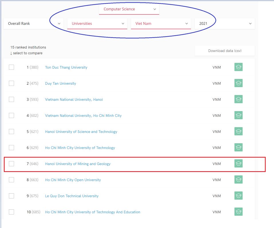Image resolution: width=274 pixels, height=228 pixels.
Task: Open Ho Chi Minh City University of Technology And Education link
Action: [92, 212]
